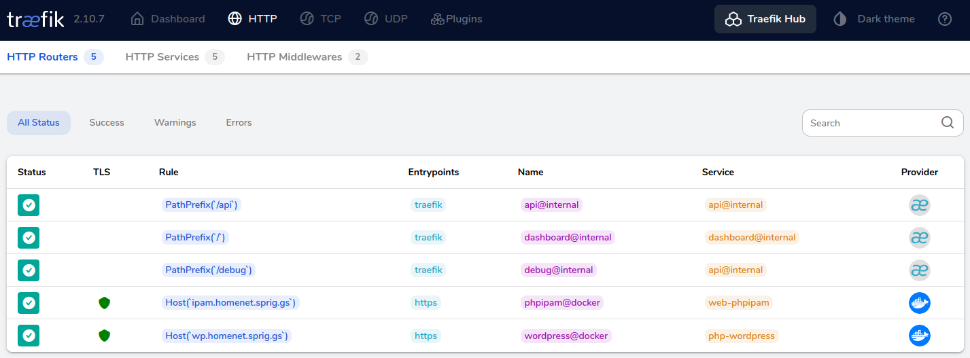Open the Host(`ipam.homenet.sprig.gs`) rule

230,302
